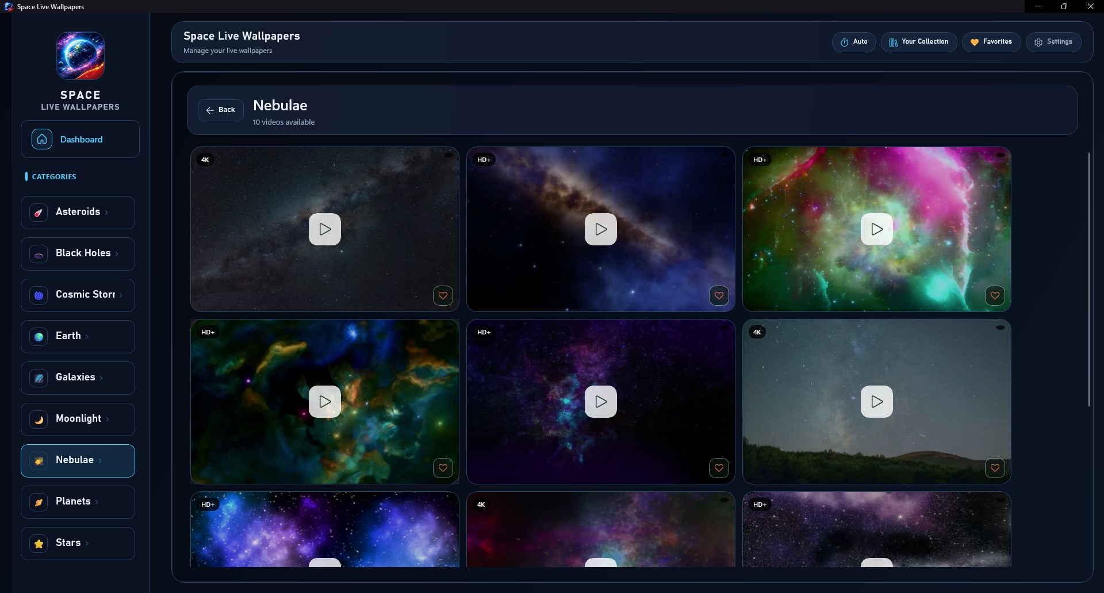
Task: Go Back from the Nebulae page
Action: click(221, 110)
